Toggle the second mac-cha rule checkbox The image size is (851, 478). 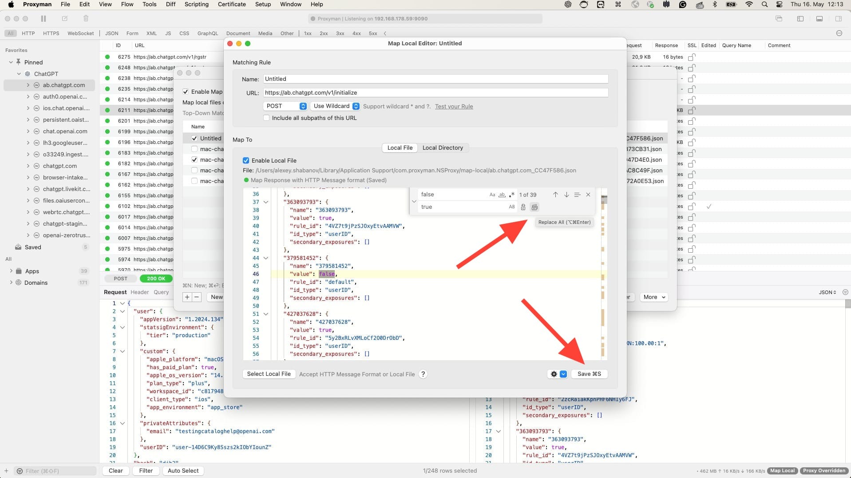(194, 159)
